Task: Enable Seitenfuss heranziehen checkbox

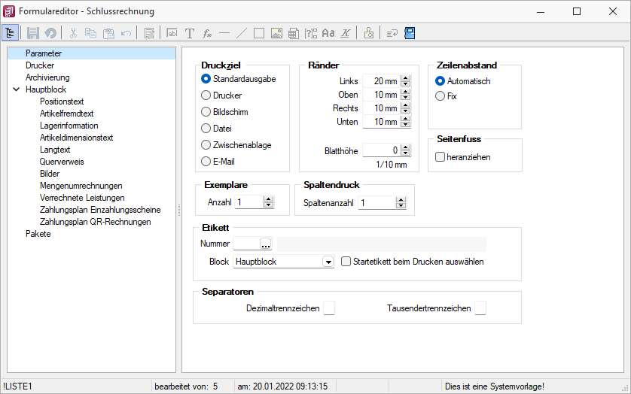Action: 440,156
